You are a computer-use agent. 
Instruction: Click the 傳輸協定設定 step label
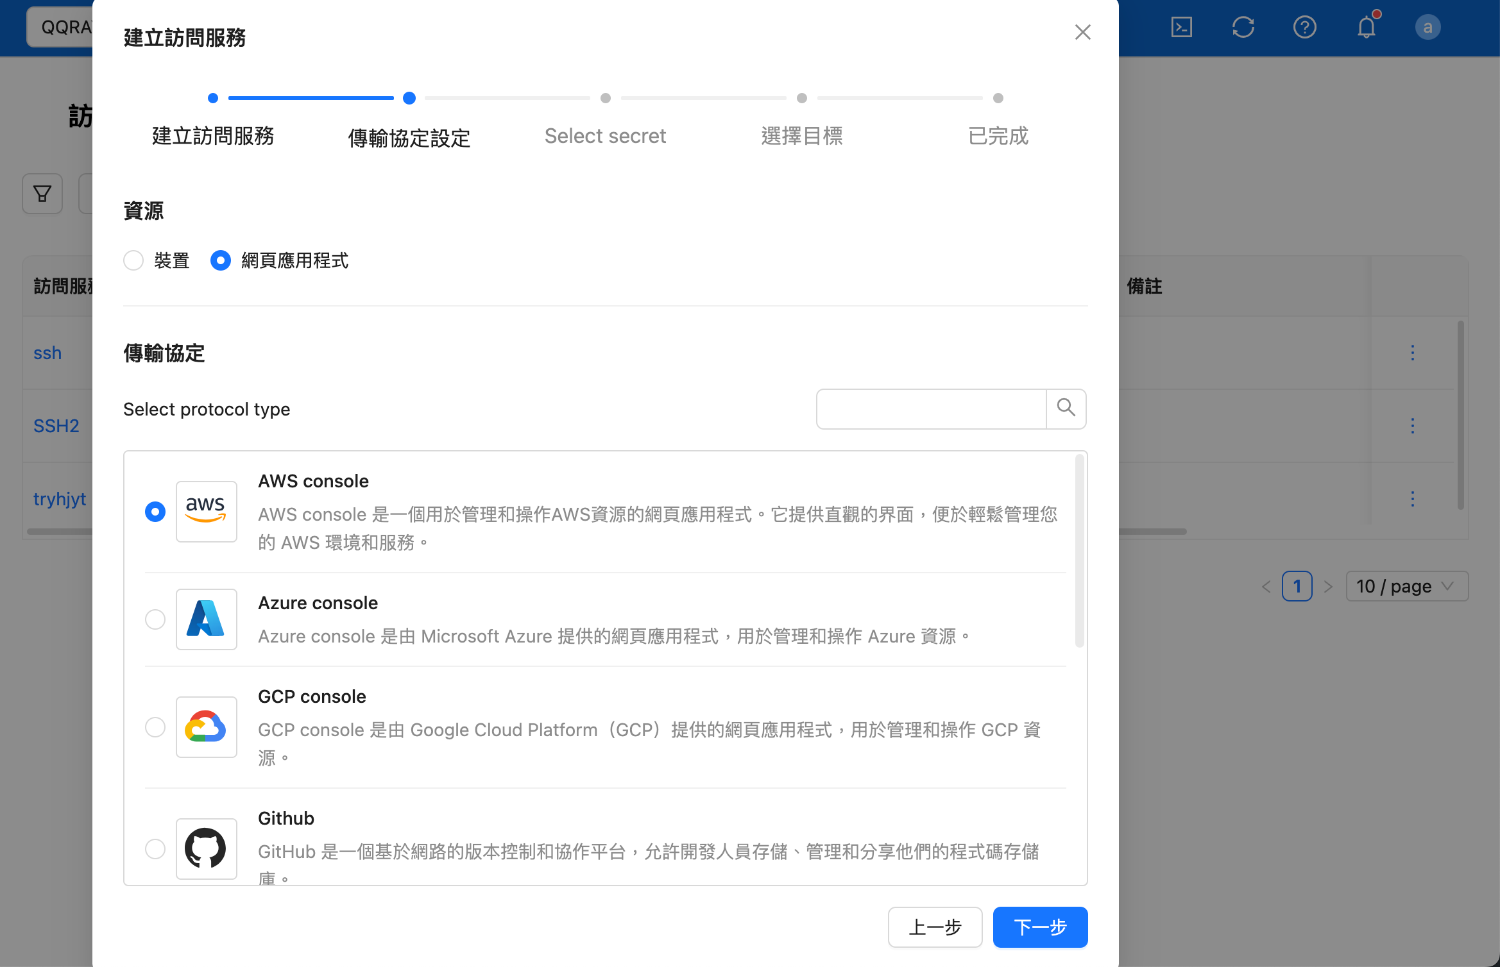click(409, 138)
